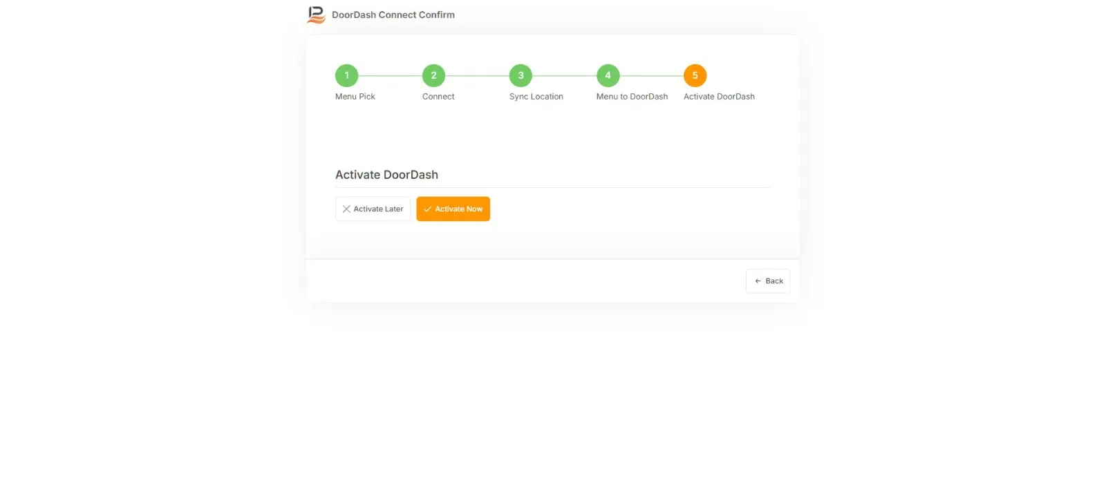
Task: Click the DoorDash Connect Confirm title
Action: point(393,15)
